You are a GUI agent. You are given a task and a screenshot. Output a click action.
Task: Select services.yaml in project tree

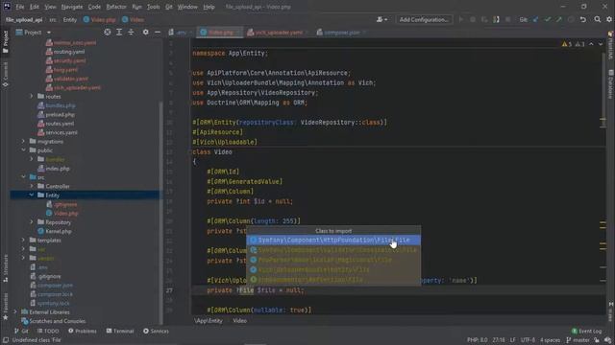(x=58, y=132)
